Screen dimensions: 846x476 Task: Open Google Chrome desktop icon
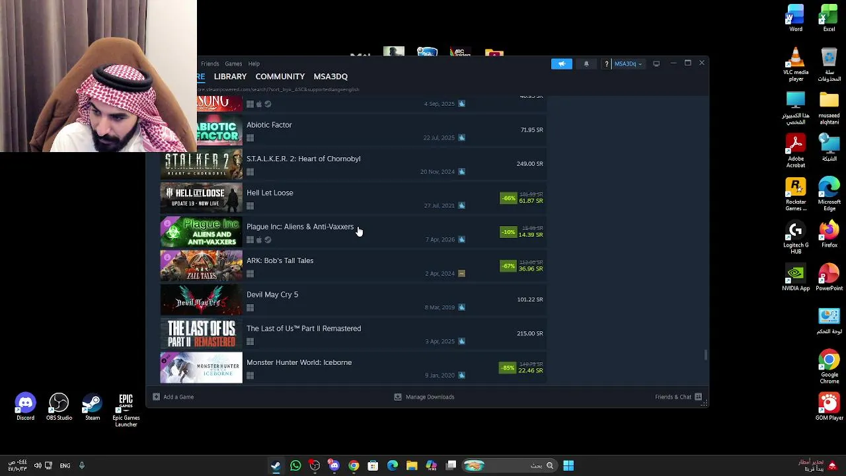tap(829, 367)
